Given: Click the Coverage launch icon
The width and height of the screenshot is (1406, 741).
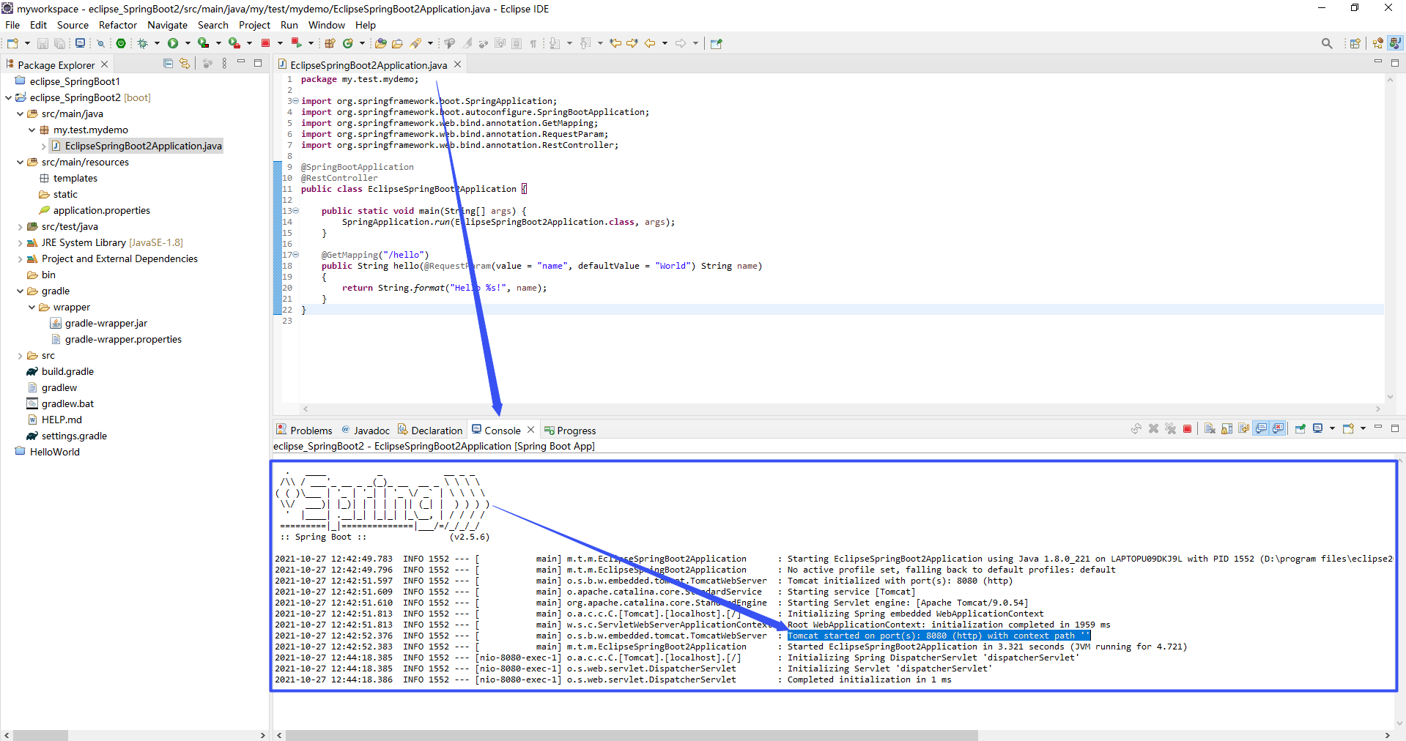Looking at the screenshot, I should click(203, 43).
